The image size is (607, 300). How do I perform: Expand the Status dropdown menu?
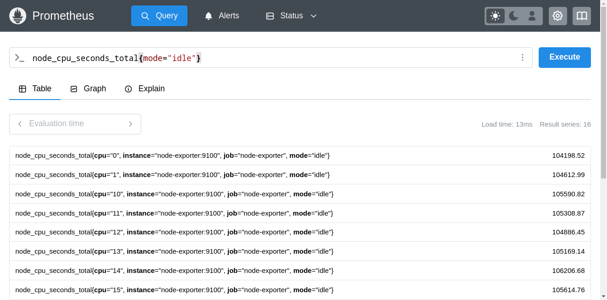pyautogui.click(x=292, y=16)
